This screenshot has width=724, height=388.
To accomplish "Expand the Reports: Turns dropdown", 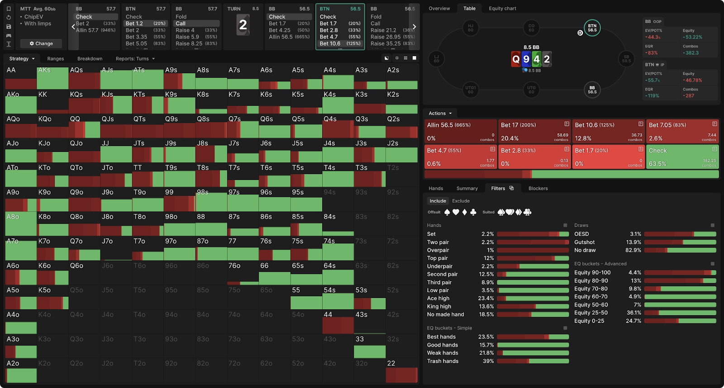I will pos(135,59).
